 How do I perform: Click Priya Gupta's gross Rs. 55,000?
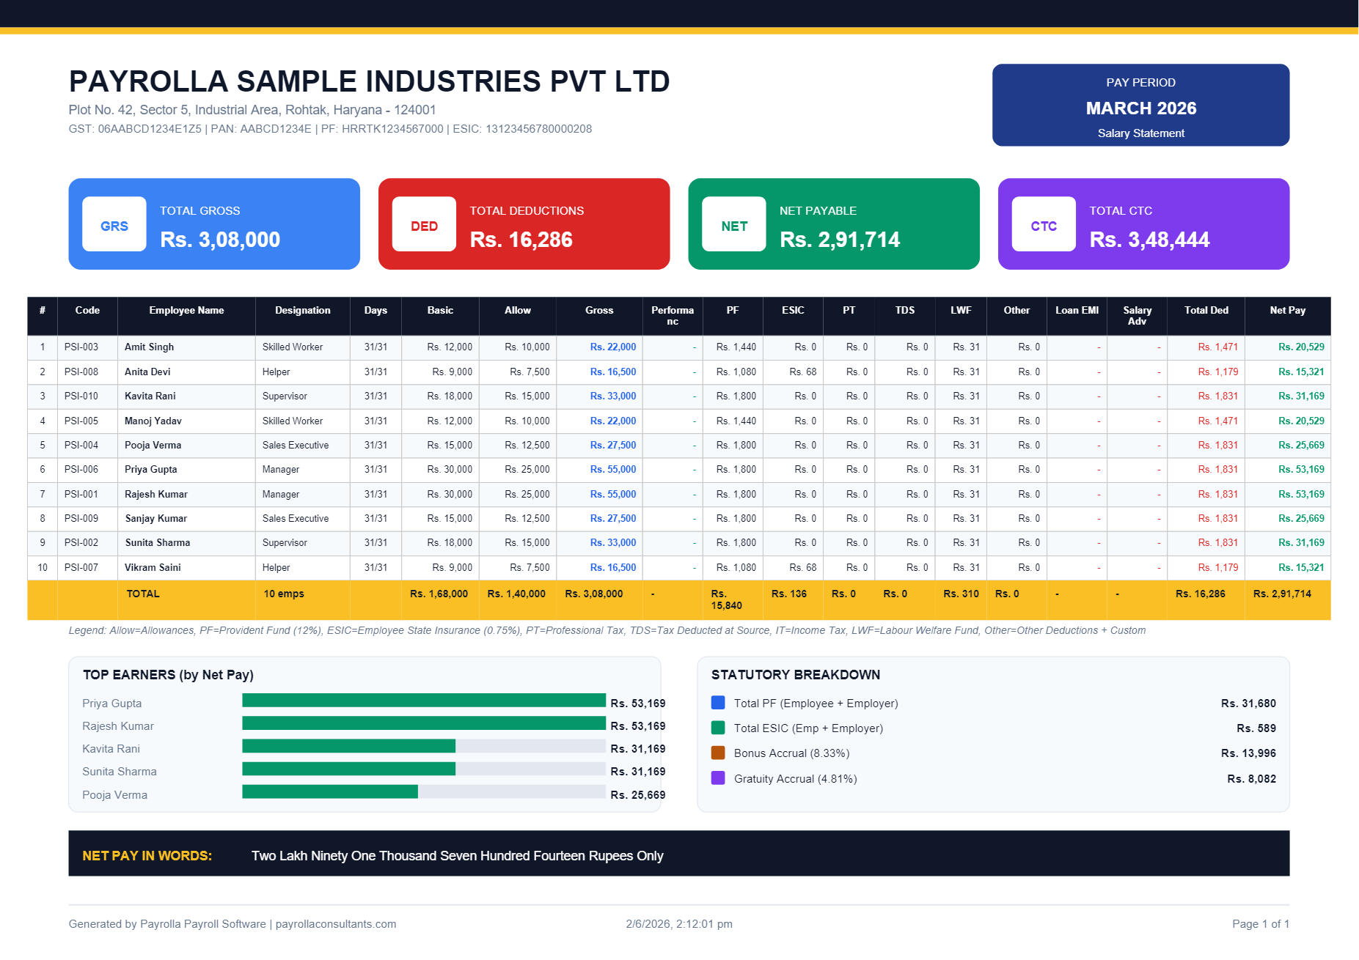(x=613, y=469)
